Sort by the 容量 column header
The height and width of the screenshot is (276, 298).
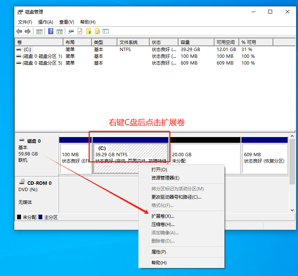click(x=196, y=42)
